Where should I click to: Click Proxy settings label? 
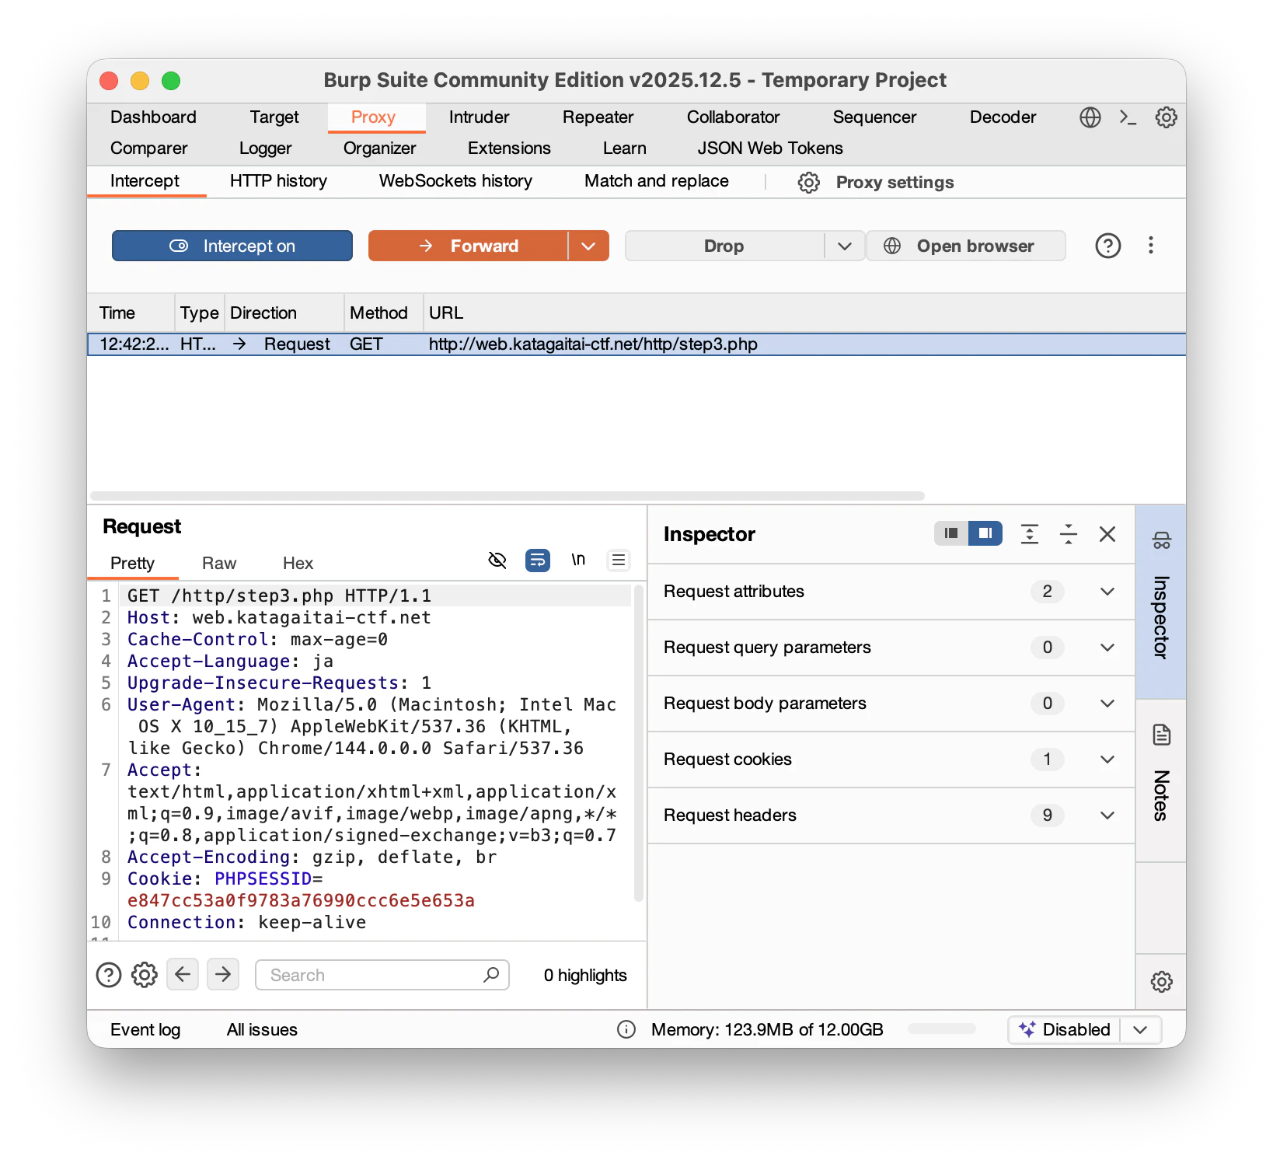coord(895,183)
